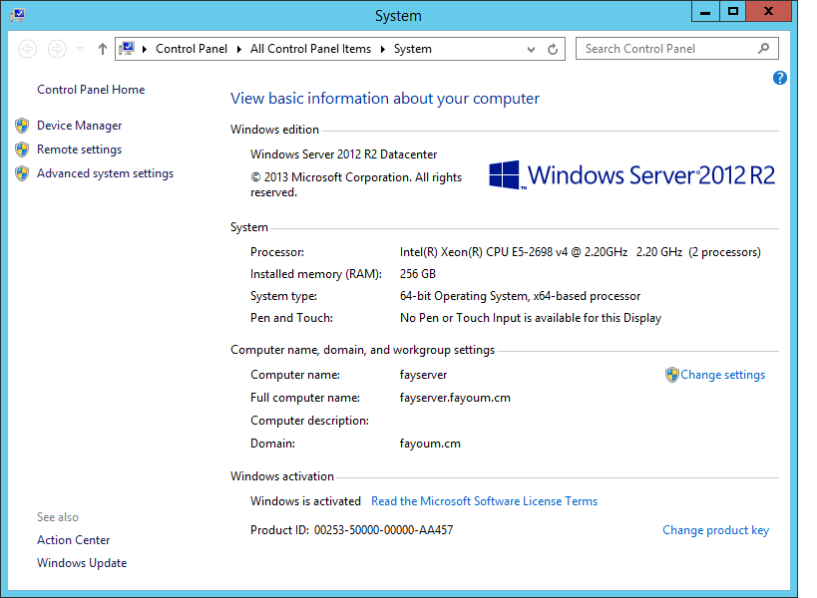The height and width of the screenshot is (598, 817).
Task: Go up one level with Up arrow
Action: tap(103, 49)
